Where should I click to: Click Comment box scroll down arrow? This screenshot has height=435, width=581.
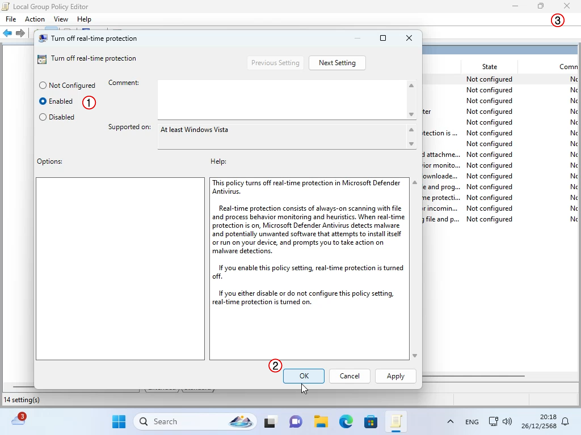tap(411, 114)
